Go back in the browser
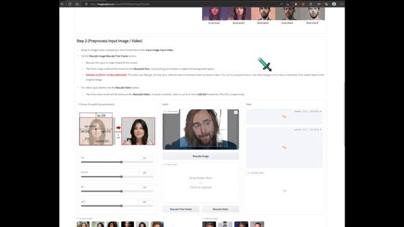Viewport: 404px width, 227px height. [x=62, y=4]
